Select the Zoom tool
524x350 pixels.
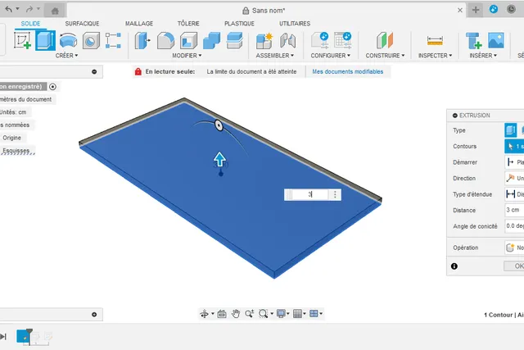(x=249, y=314)
